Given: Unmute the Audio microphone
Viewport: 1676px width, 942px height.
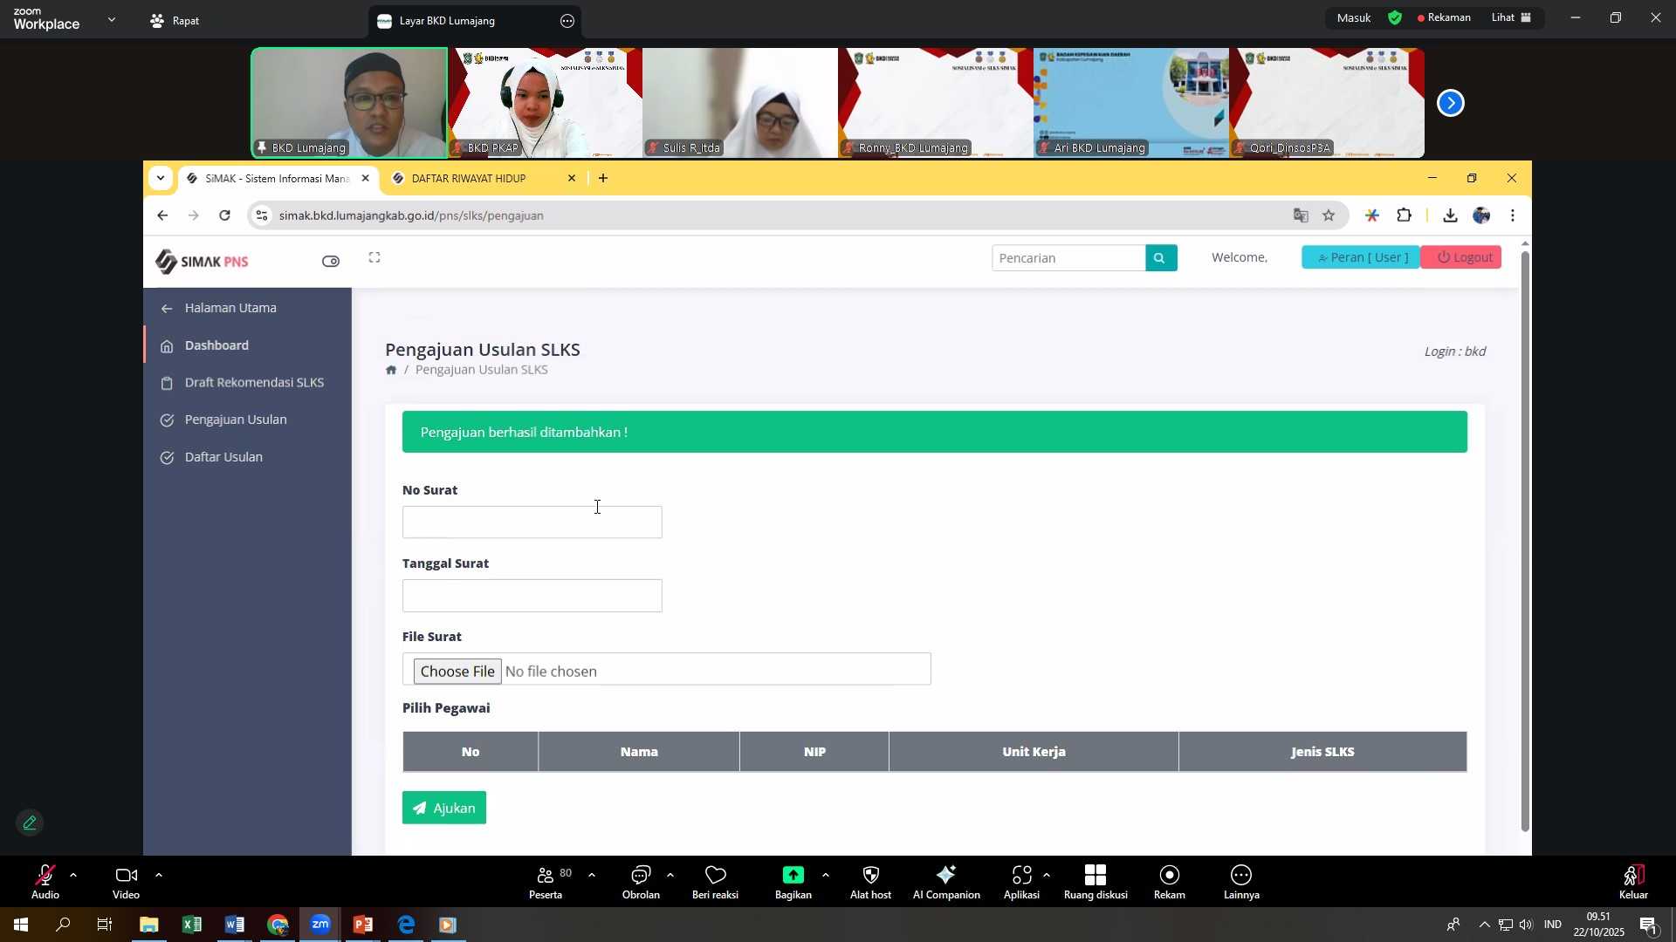Looking at the screenshot, I should point(45,876).
